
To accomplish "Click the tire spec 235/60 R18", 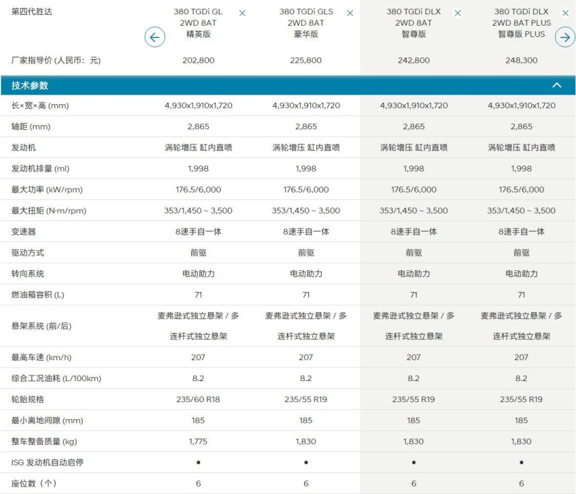I will tap(198, 399).
